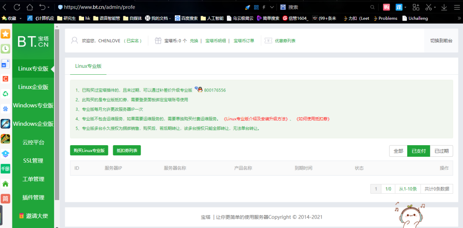Open the Problems bookmark
The width and height of the screenshot is (463, 228).
[x=385, y=18]
